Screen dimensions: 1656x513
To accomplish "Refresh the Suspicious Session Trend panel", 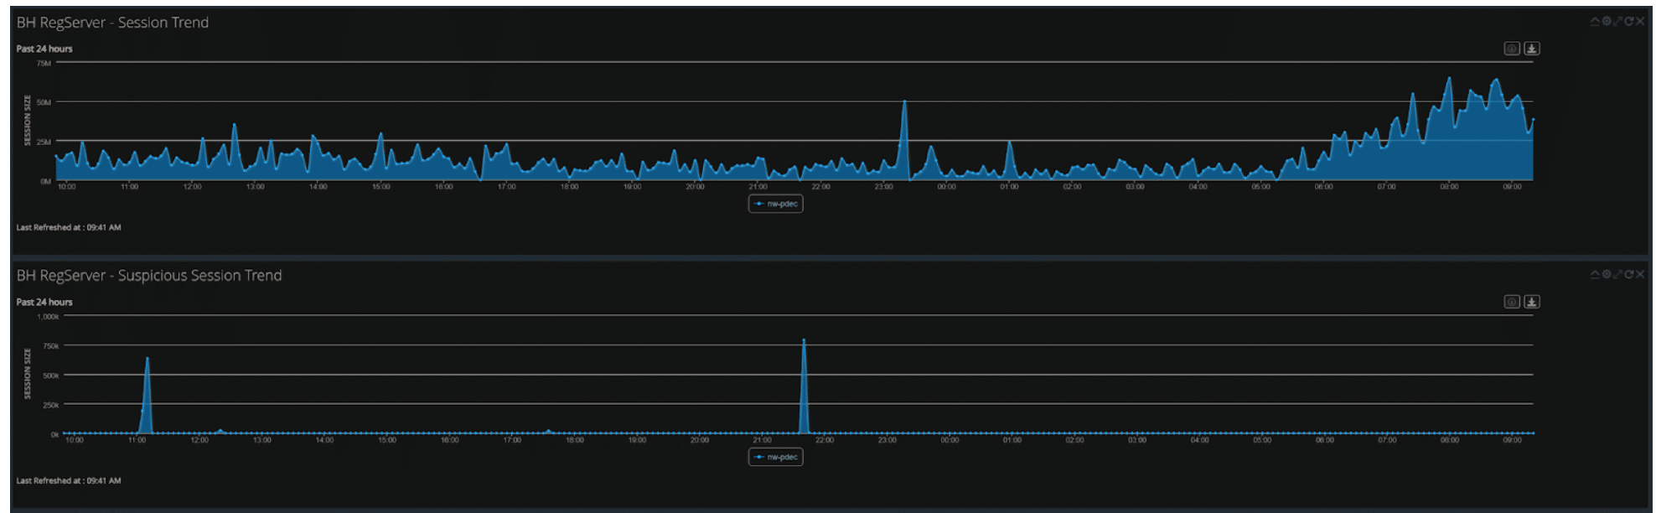I will (x=1629, y=275).
